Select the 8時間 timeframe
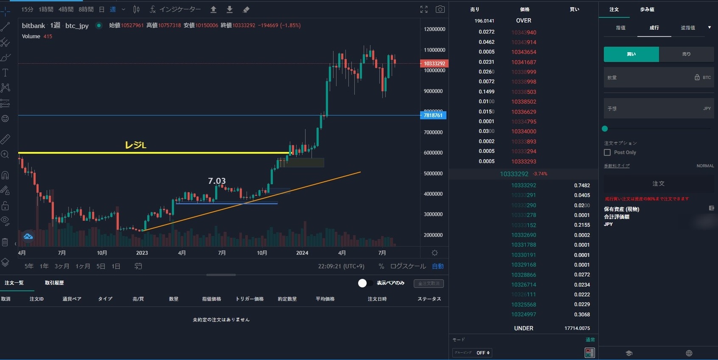Viewport: 718px width, 360px height. [86, 9]
